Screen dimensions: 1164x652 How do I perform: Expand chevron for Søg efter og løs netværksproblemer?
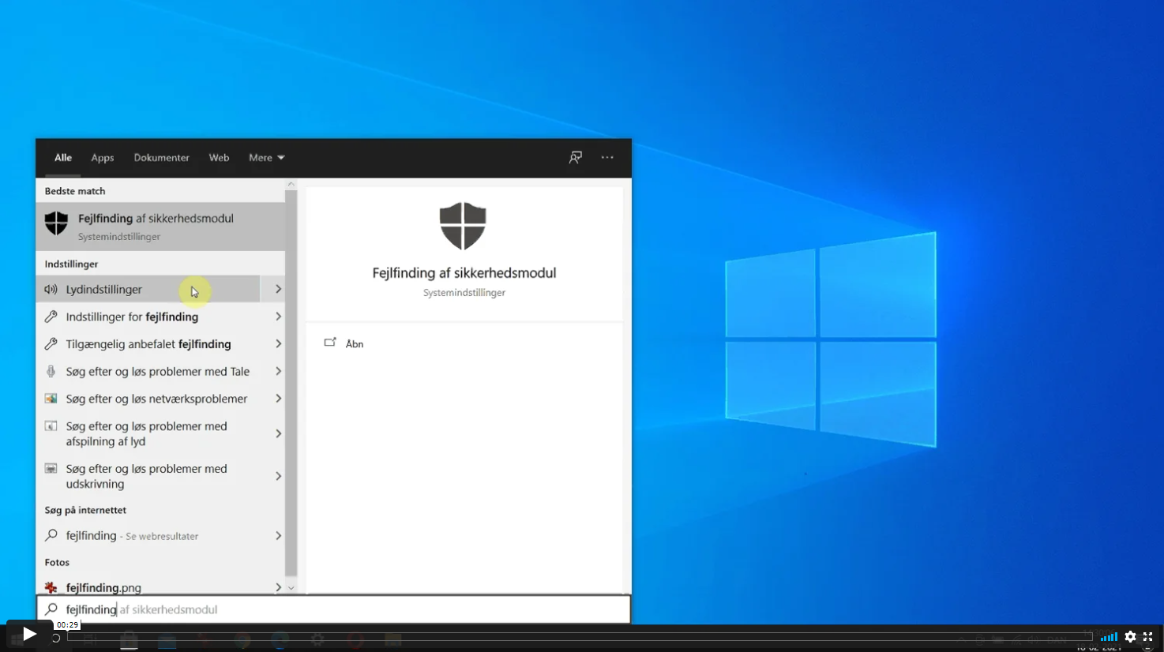coord(278,399)
